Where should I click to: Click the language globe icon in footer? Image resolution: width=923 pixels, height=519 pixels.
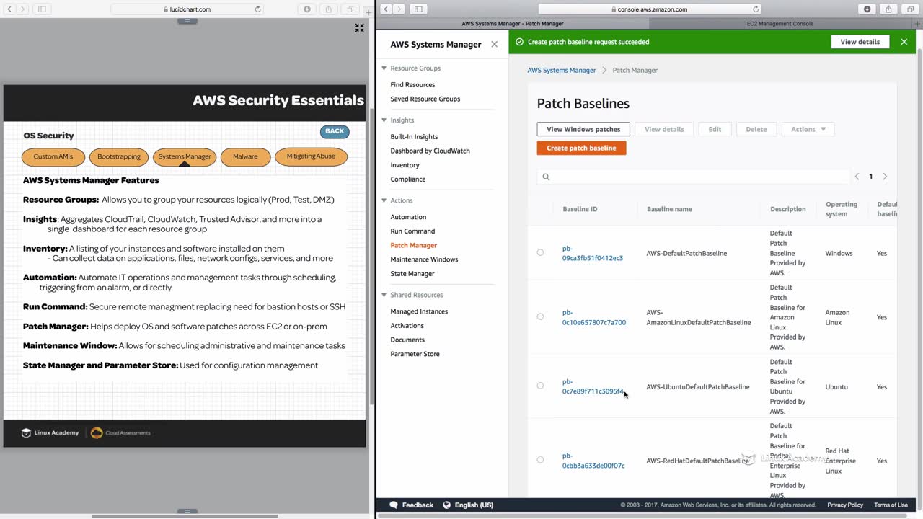pos(446,505)
